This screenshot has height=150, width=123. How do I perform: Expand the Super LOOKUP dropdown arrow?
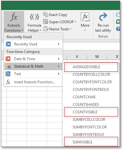click(75, 22)
